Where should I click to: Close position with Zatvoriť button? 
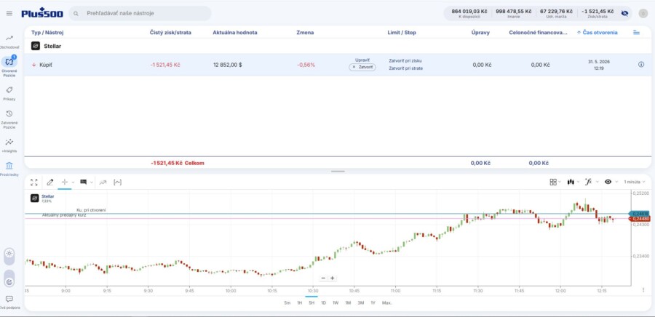click(x=362, y=67)
